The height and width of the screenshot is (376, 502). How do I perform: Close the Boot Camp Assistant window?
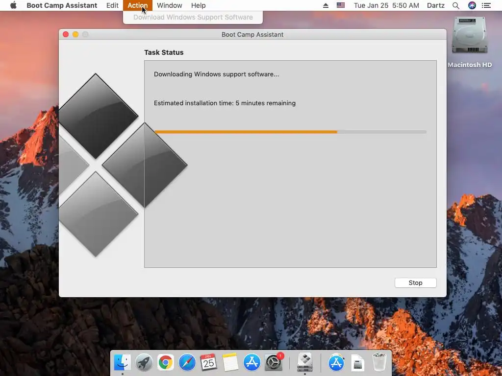point(66,34)
